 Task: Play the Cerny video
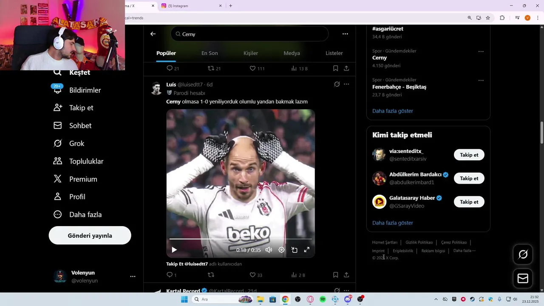[174, 250]
